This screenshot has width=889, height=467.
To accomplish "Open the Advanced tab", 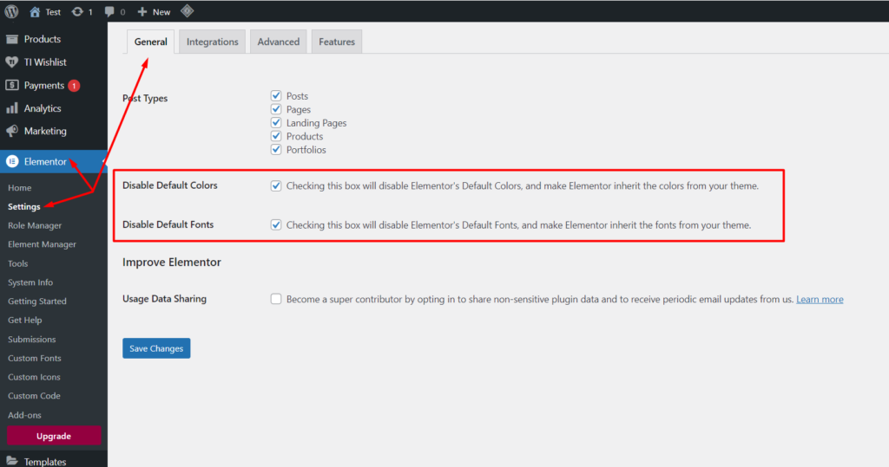I will pos(278,42).
